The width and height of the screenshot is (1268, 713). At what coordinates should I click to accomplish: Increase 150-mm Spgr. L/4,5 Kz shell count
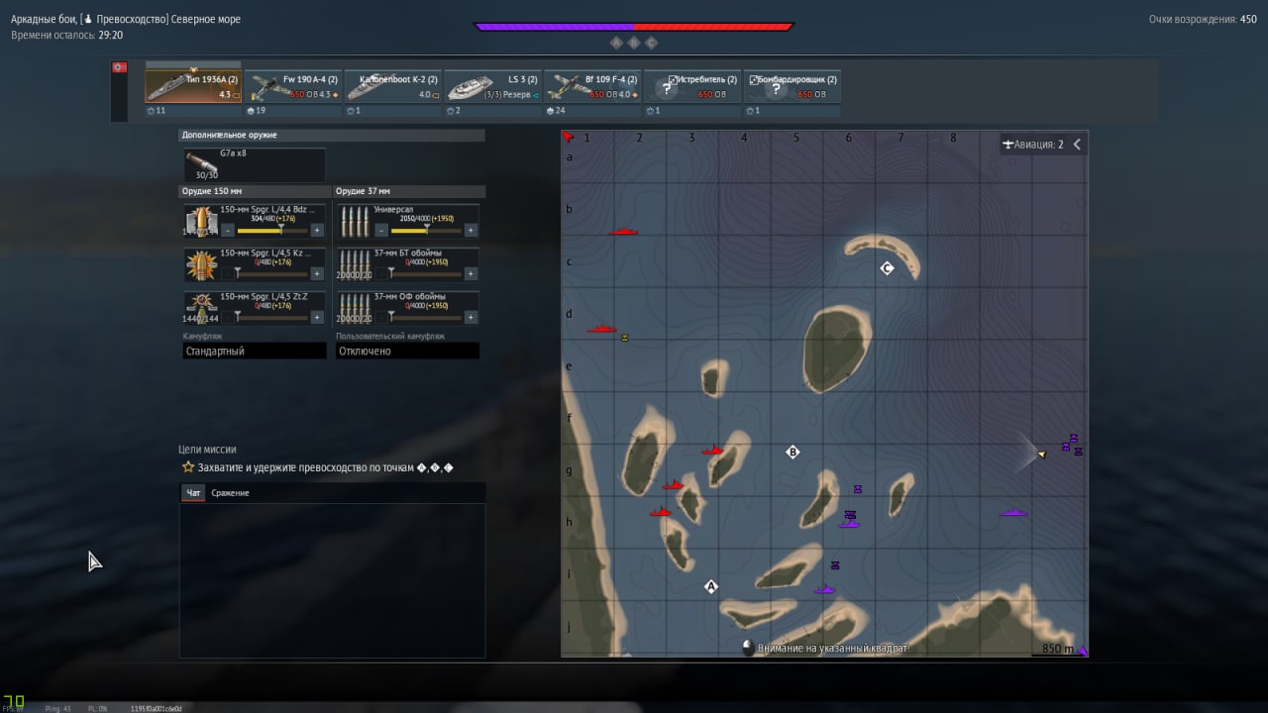coord(317,273)
